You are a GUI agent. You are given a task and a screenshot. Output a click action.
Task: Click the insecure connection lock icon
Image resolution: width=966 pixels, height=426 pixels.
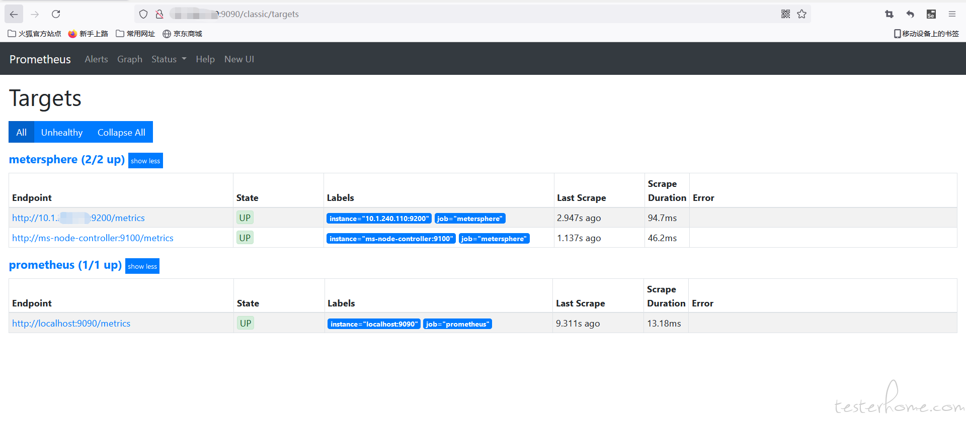pos(159,14)
